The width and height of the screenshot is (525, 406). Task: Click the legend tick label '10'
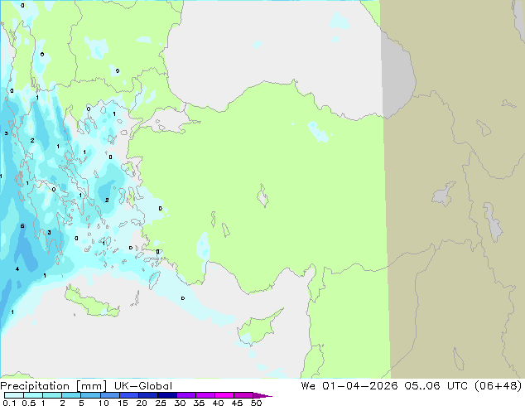coord(104,403)
